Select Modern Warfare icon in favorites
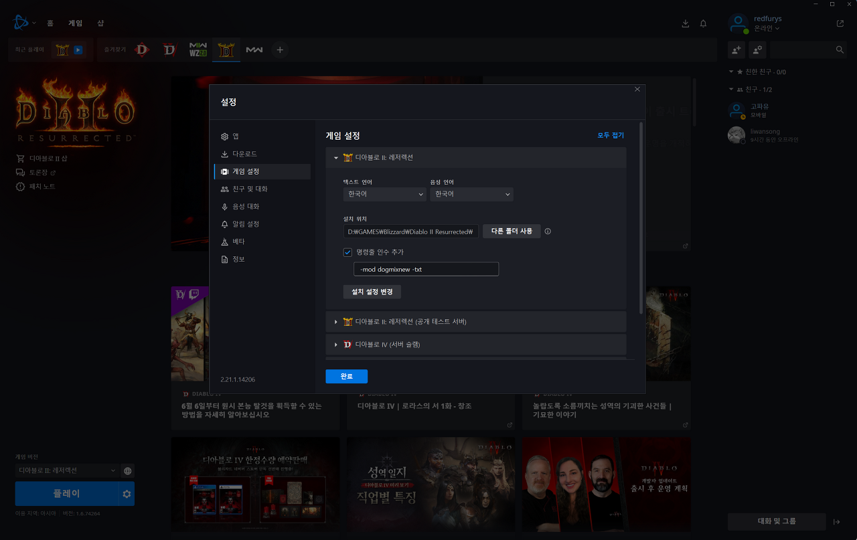The image size is (857, 540). pos(254,50)
